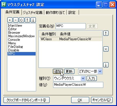Move condition row down with the down arrow

106,65
